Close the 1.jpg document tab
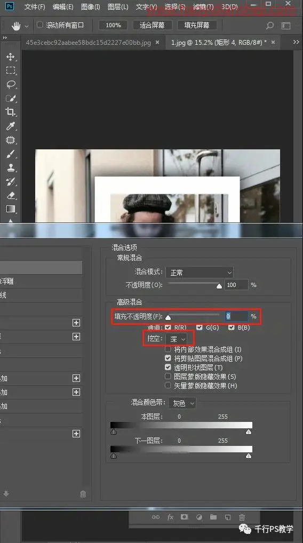The image size is (303, 543). click(x=273, y=42)
